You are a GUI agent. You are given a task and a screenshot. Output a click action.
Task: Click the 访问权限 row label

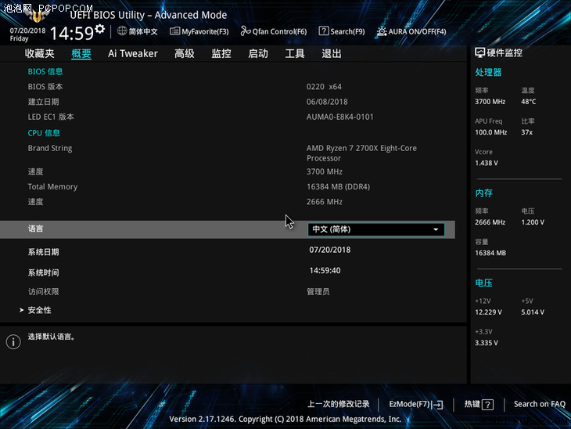tap(43, 291)
